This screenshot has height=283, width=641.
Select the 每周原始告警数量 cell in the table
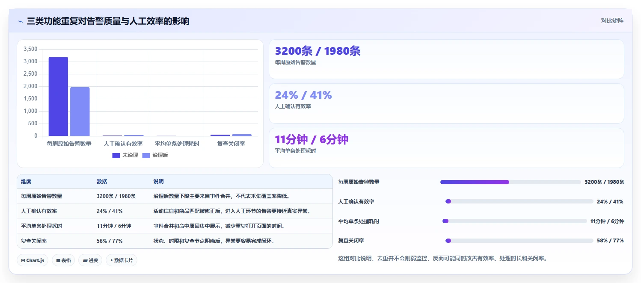(42, 196)
